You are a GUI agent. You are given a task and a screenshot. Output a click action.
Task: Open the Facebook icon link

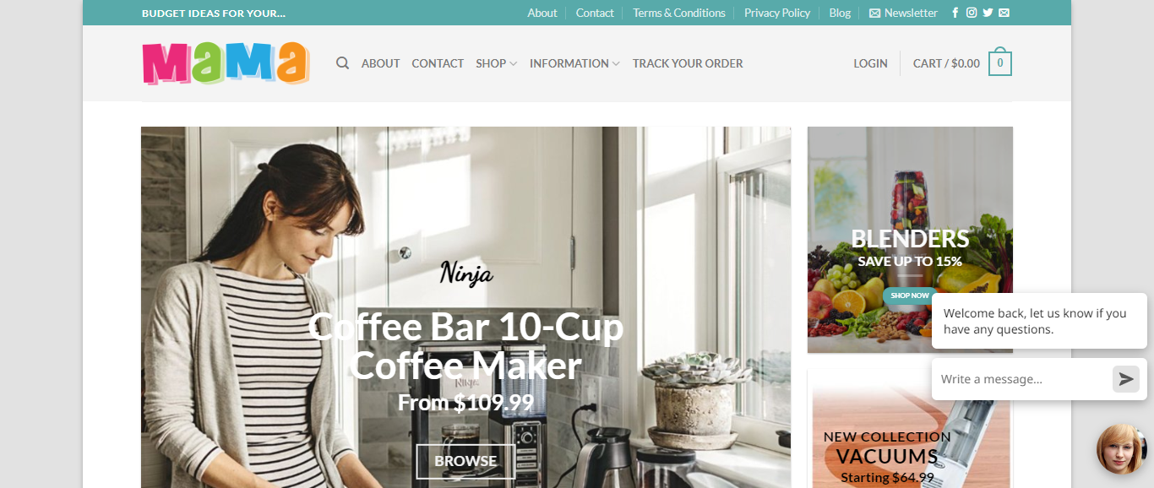tap(955, 13)
